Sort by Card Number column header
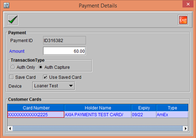Viewport: 196px width, 138px height. (x=36, y=108)
